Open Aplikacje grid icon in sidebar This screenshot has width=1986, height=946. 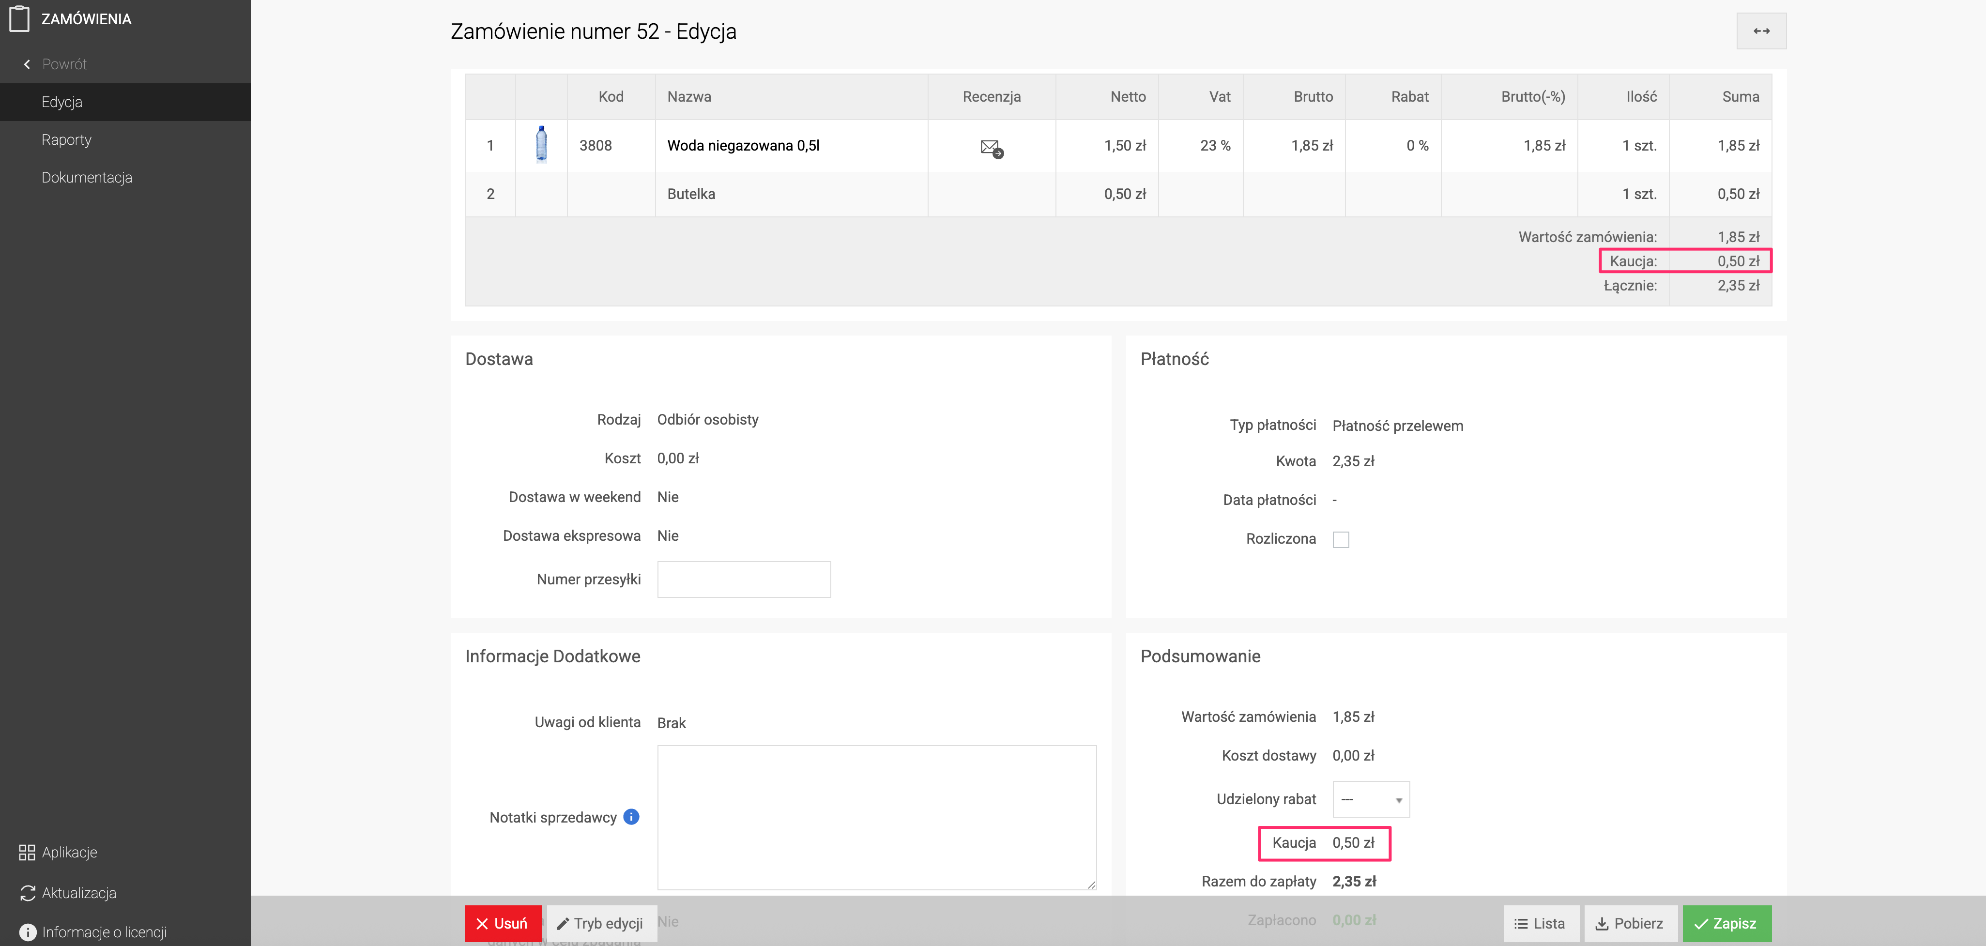27,852
